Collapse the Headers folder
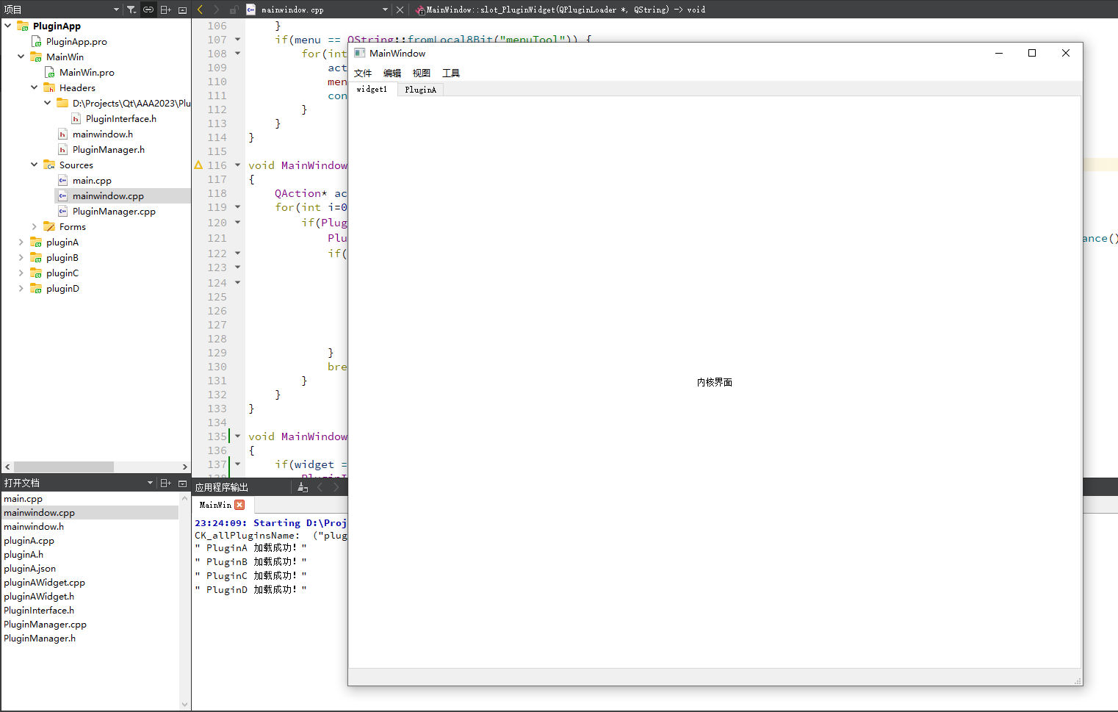1118x712 pixels. tap(35, 87)
